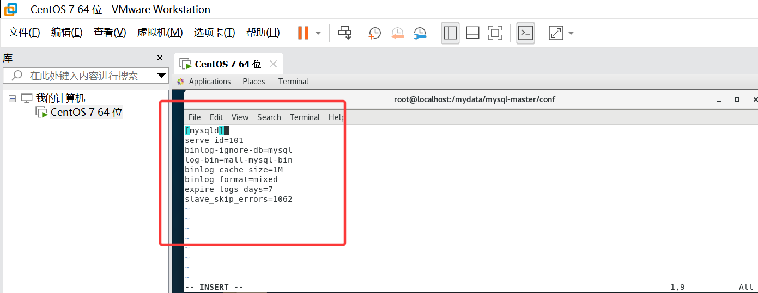Screen dimensions: 758x293
Task: Toggle the thumbnail bar view icon
Action: point(472,33)
